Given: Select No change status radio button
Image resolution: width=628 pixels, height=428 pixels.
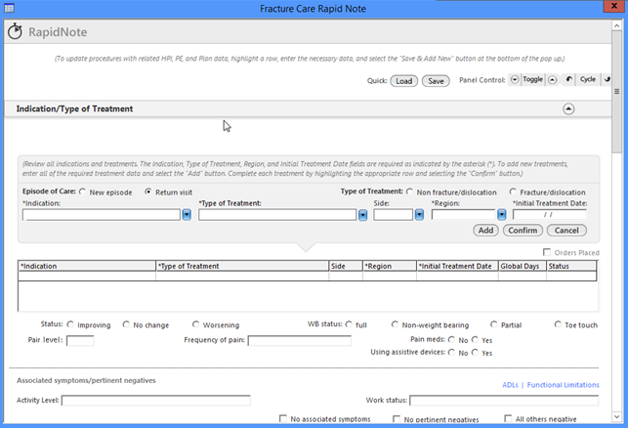Looking at the screenshot, I should (x=126, y=324).
